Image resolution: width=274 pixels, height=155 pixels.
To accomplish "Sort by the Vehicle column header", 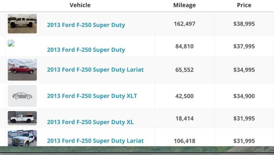I will click(80, 5).
